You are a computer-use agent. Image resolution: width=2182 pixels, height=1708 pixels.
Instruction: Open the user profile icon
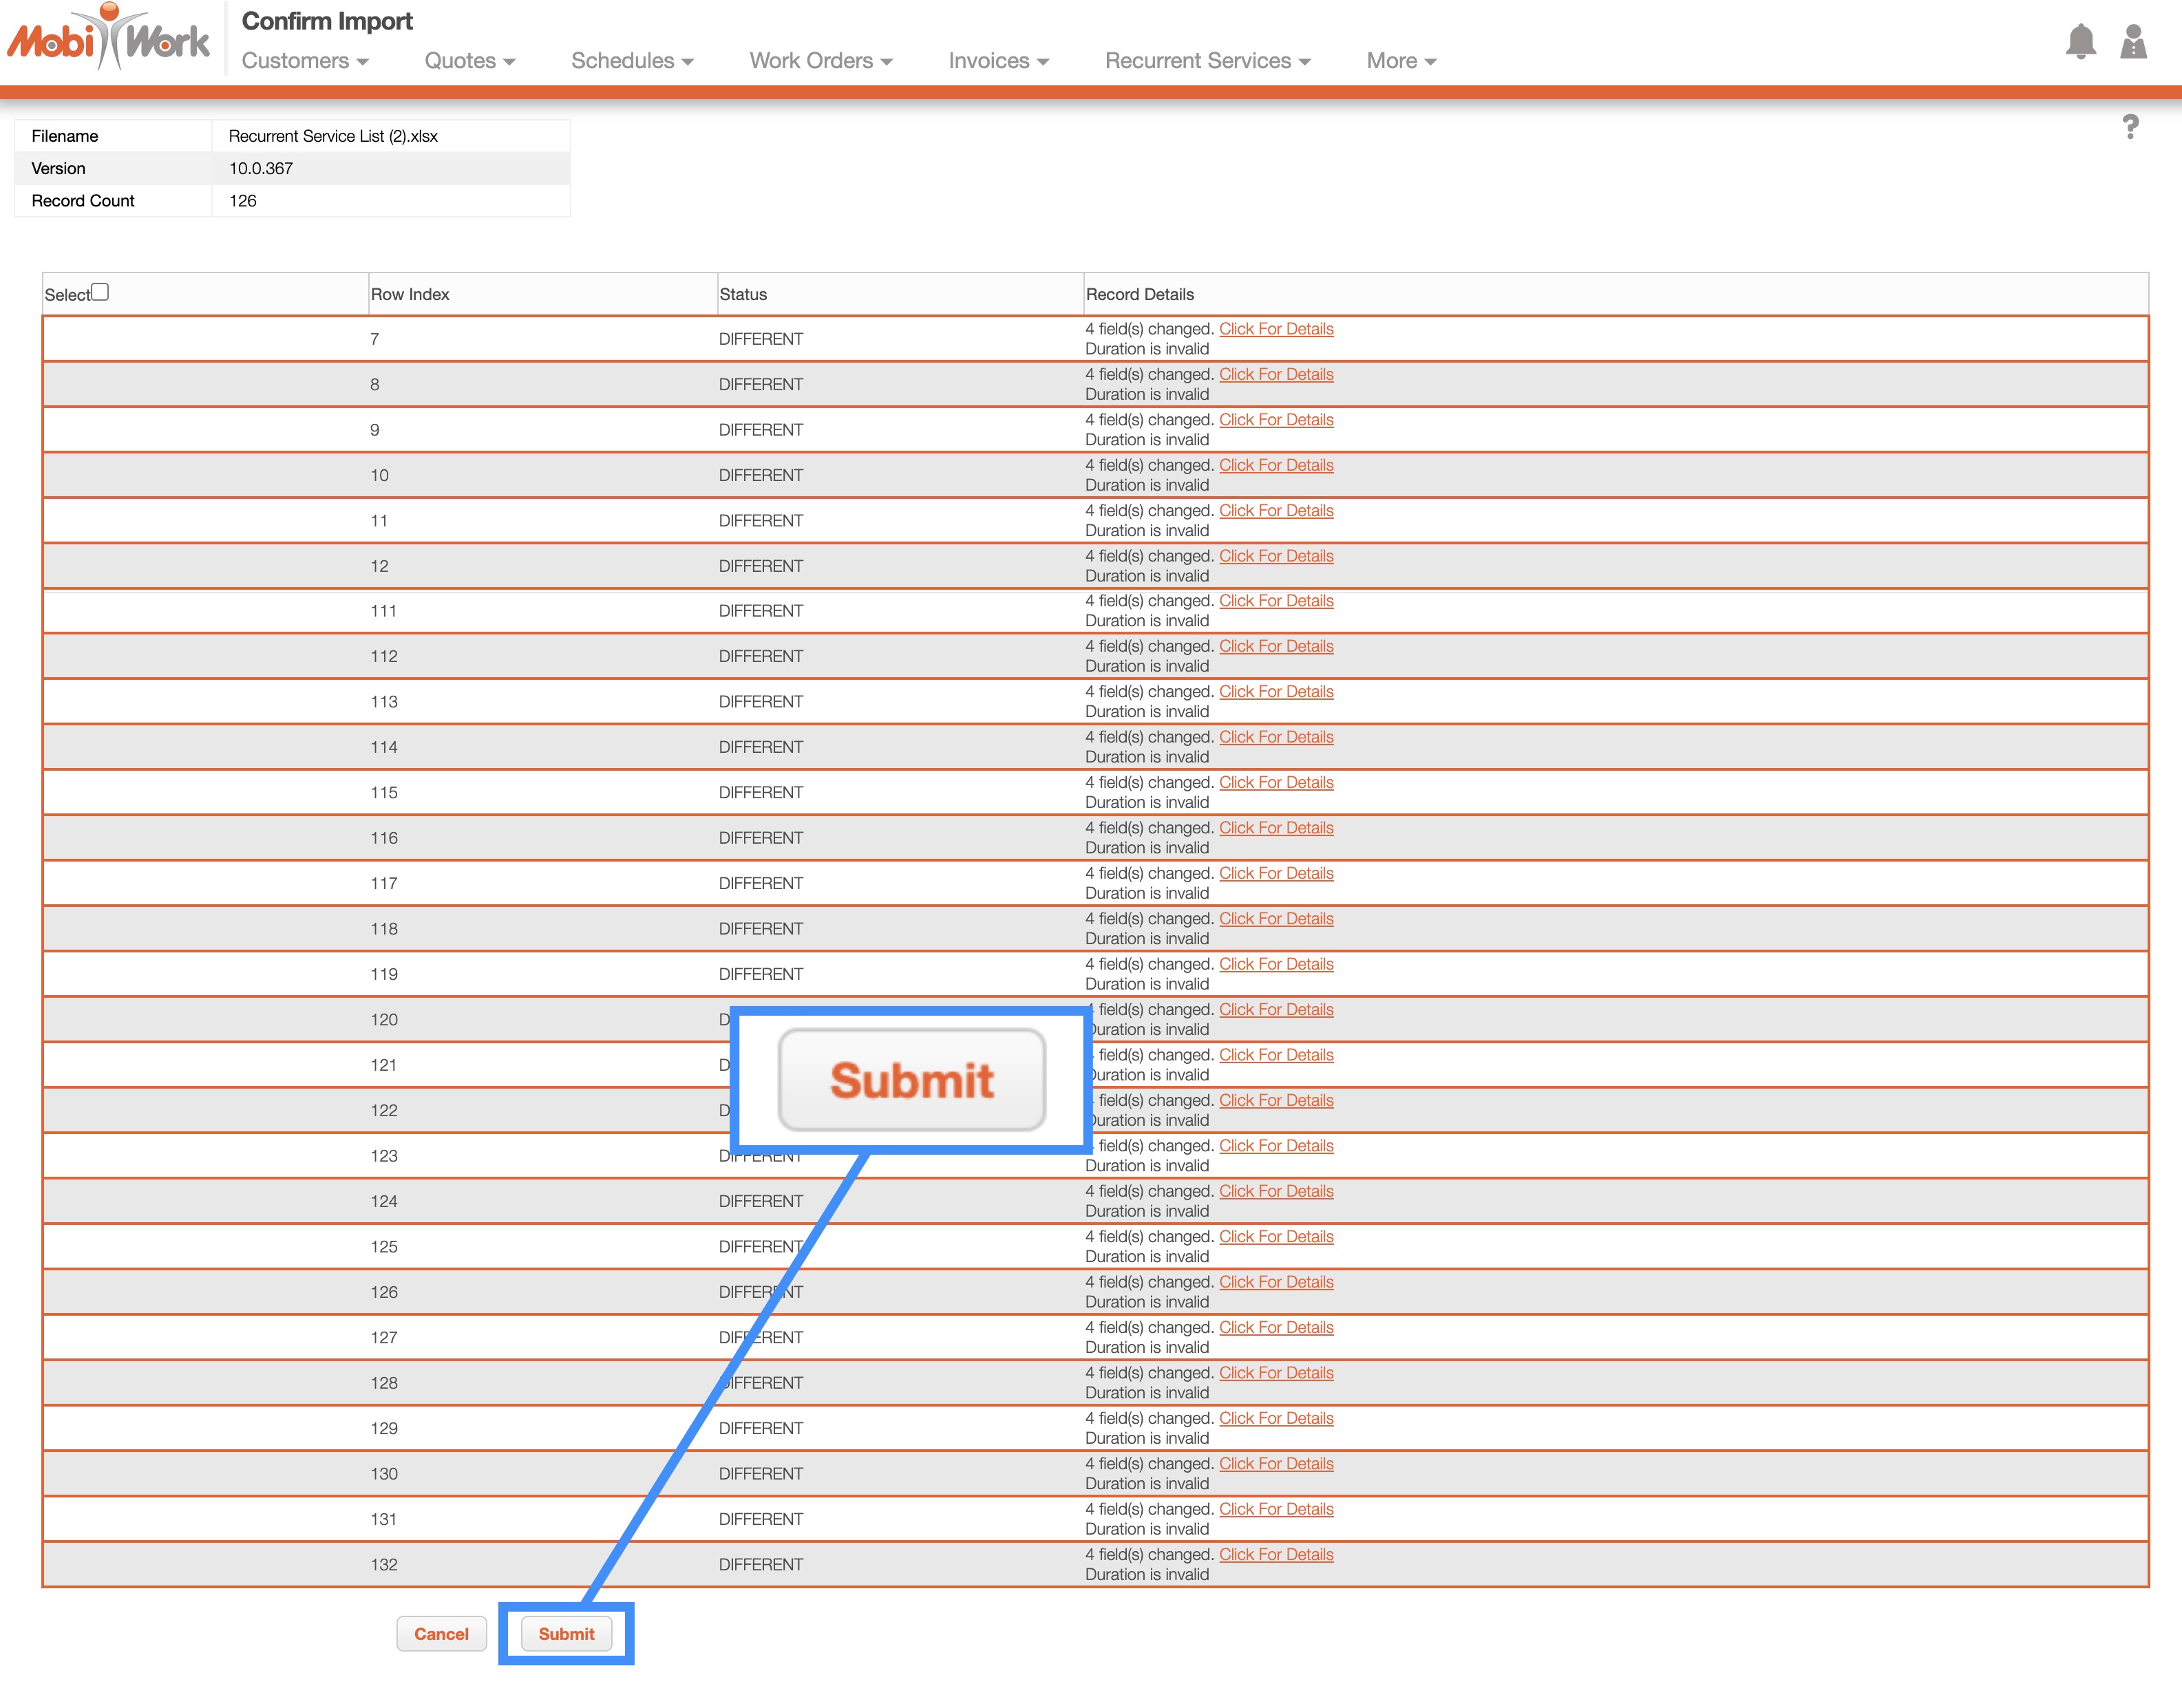point(2133,42)
